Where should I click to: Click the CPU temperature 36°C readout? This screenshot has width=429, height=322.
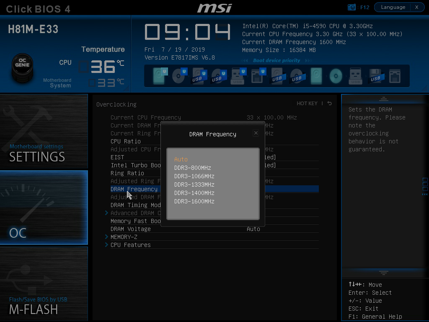(101, 67)
